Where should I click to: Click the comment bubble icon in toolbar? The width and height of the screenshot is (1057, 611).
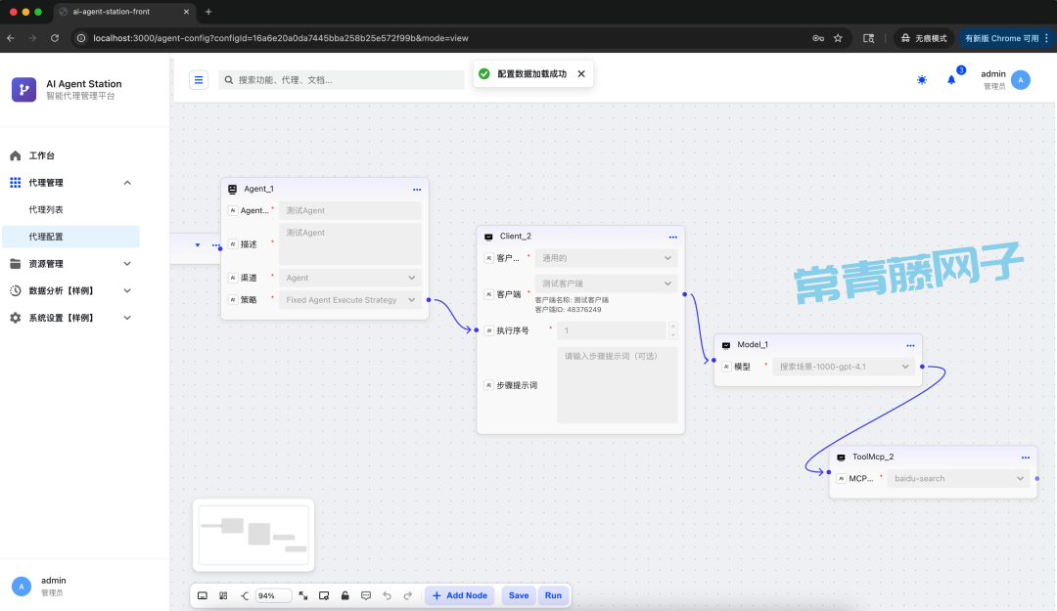[366, 595]
